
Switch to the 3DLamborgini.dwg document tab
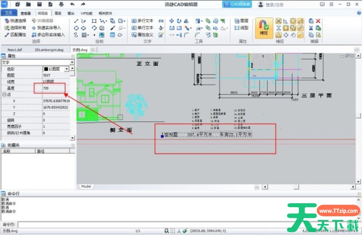49,50
